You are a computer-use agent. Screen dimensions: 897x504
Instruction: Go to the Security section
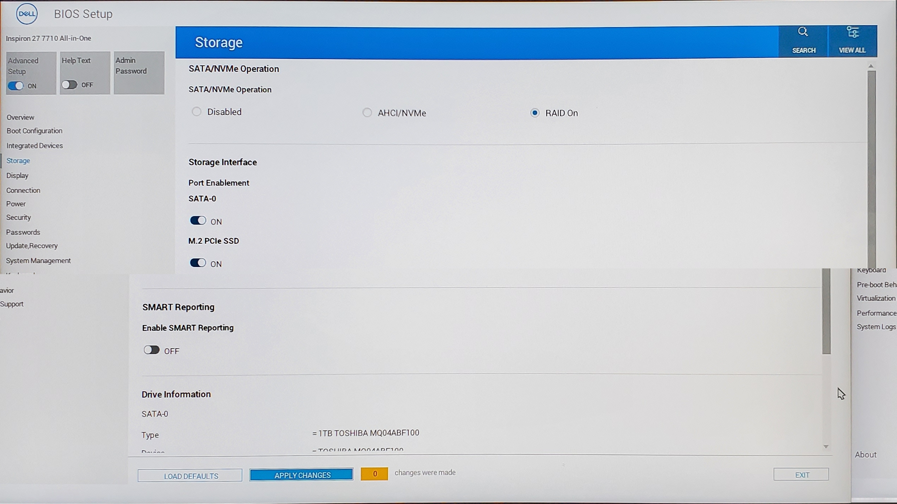point(19,217)
